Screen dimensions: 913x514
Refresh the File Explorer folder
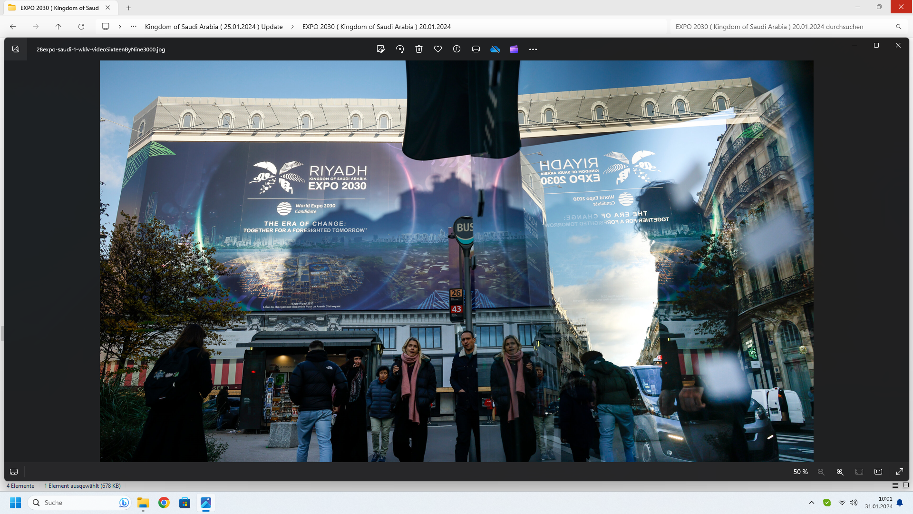point(81,27)
